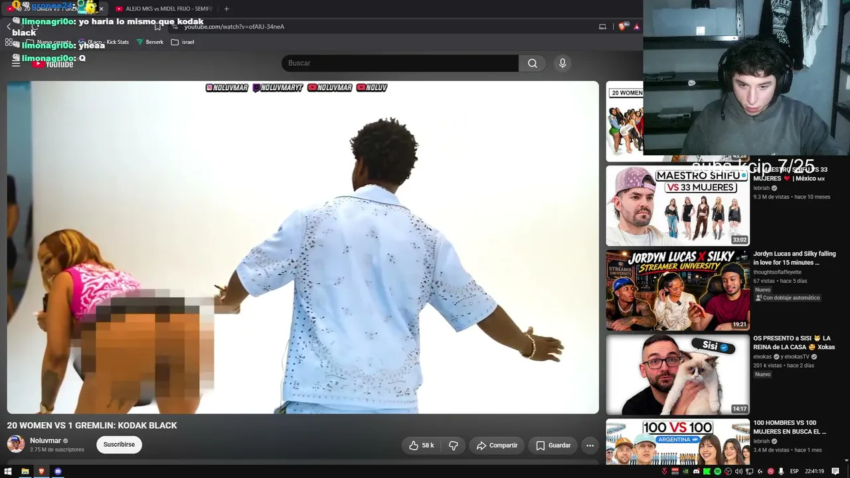Start voice search with the microphone icon
The image size is (850, 478).
click(x=562, y=63)
